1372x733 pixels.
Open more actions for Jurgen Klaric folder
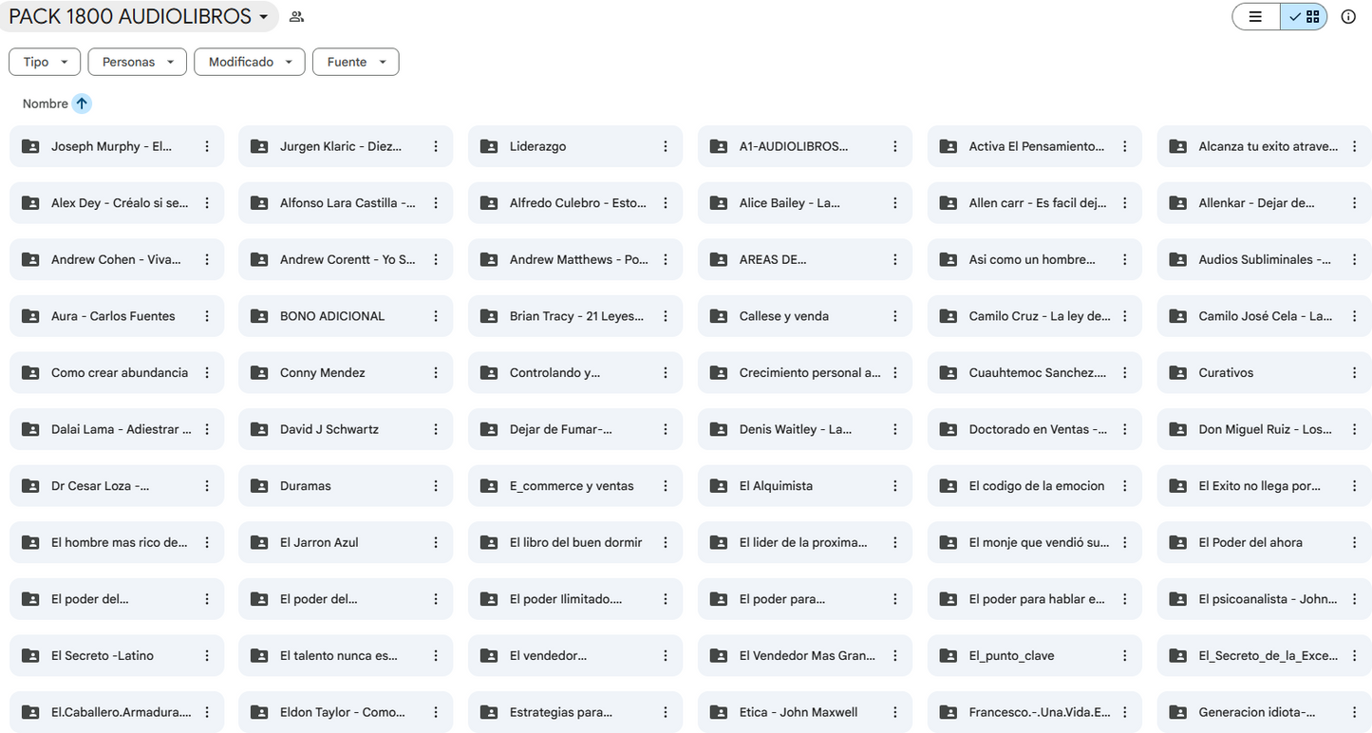point(436,146)
